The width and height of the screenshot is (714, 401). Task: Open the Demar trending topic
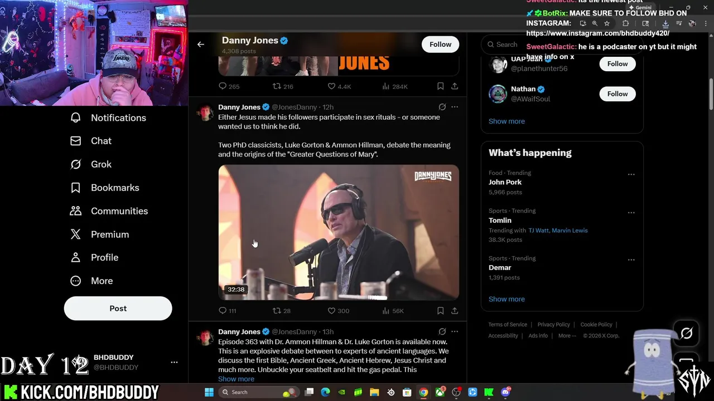(x=500, y=268)
